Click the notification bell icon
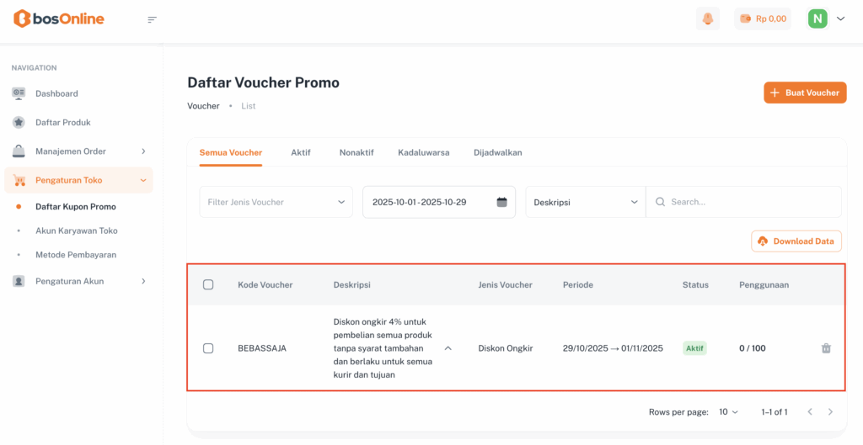Screen dimensions: 863x445 [x=708, y=19]
